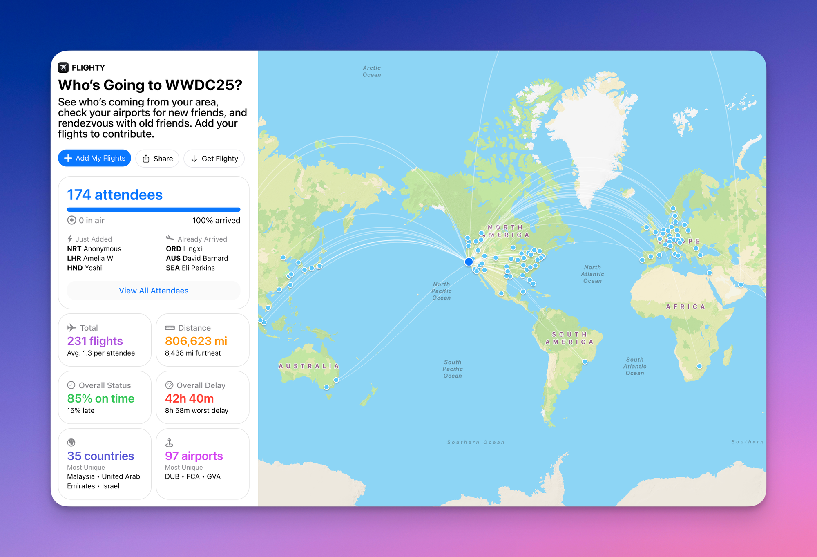Select the 174 attendees heading
817x557 pixels.
click(115, 195)
